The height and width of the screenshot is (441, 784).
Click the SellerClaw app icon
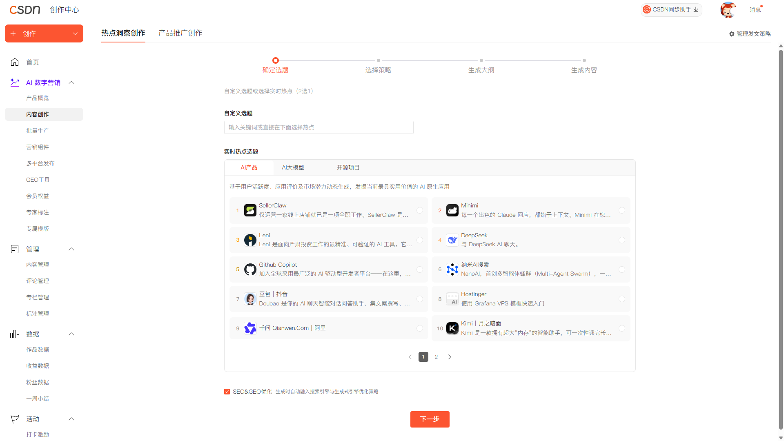tap(250, 210)
